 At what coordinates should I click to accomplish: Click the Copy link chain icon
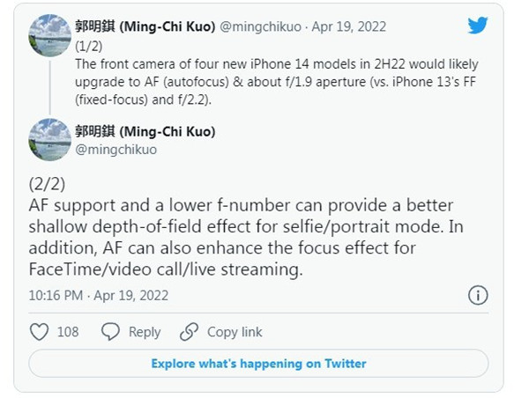tap(189, 332)
